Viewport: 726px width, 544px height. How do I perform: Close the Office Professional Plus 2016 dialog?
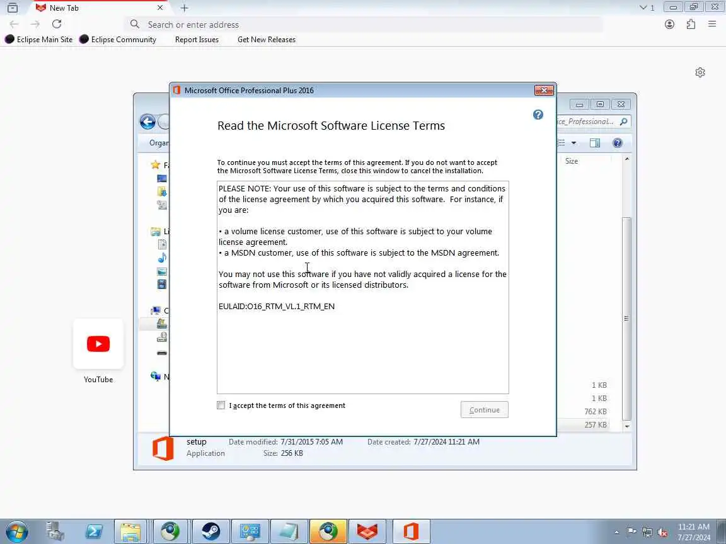click(544, 90)
